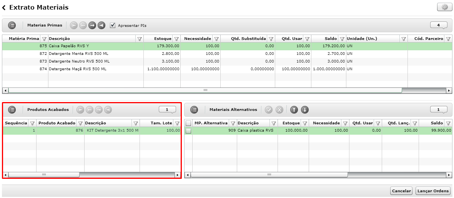The width and height of the screenshot is (454, 198).
Task: Check the Caixa plastica RVS row checkbox
Action: (188, 130)
